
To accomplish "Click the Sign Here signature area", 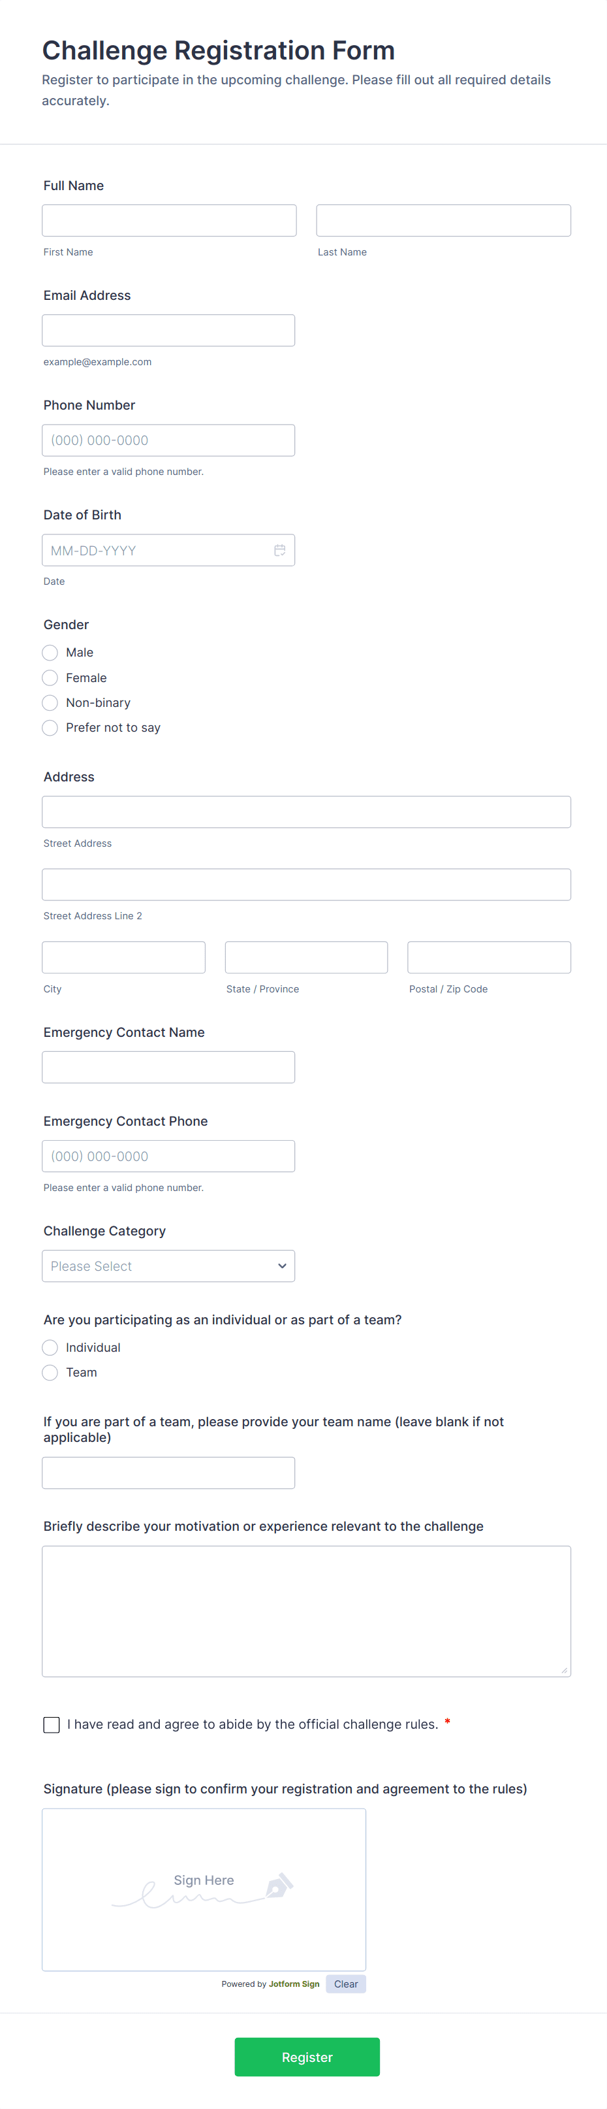I will (204, 1889).
